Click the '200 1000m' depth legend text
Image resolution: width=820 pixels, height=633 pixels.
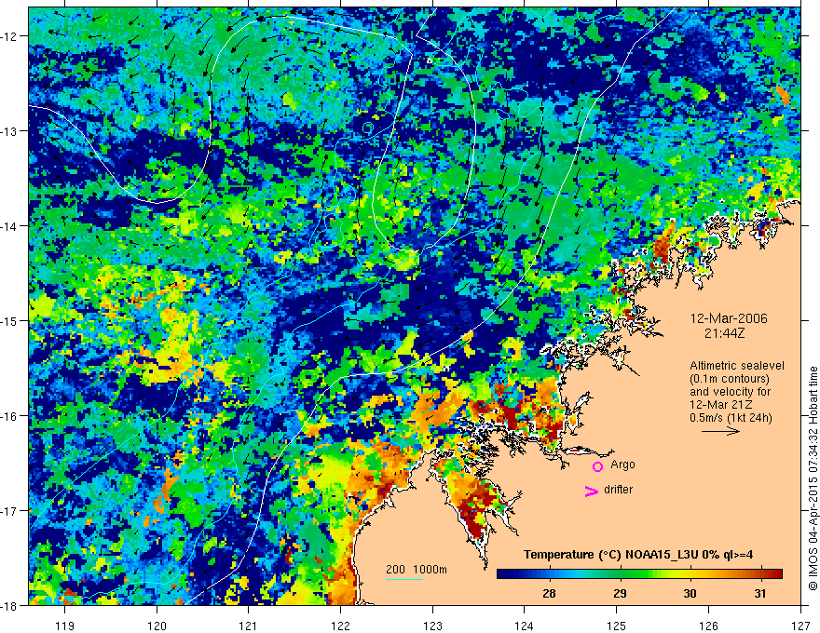[417, 570]
